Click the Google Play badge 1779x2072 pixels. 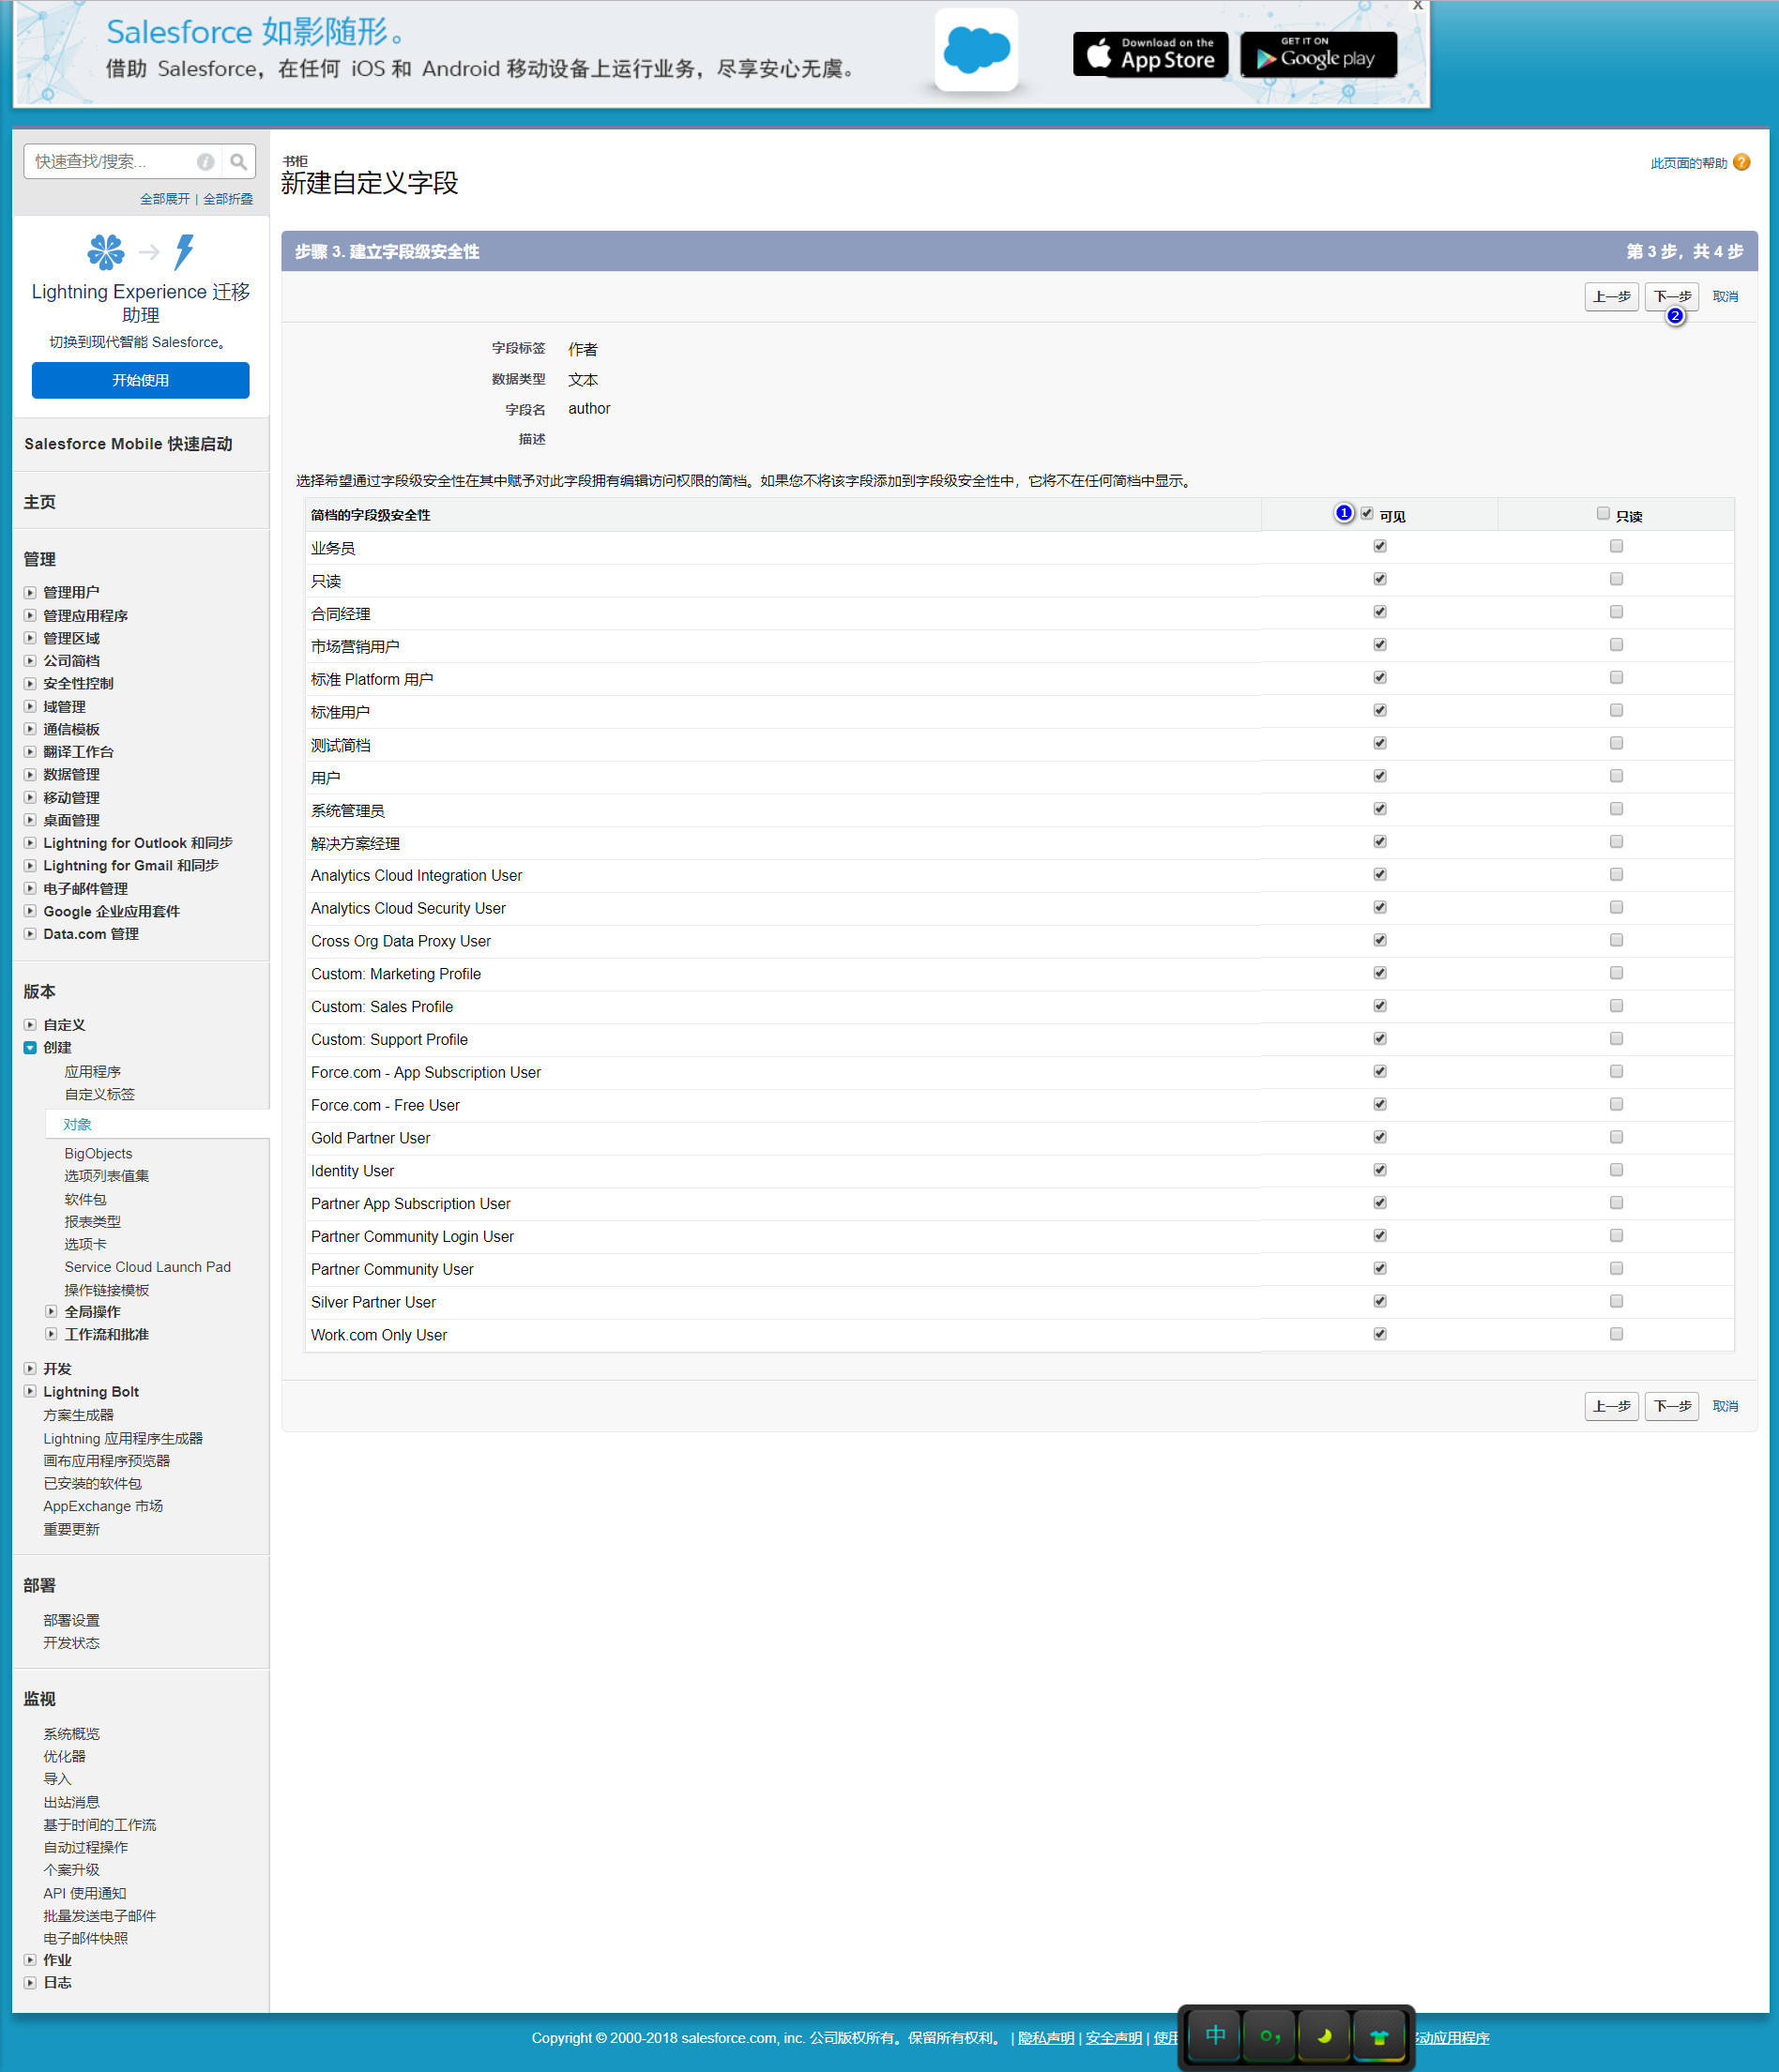[1318, 54]
